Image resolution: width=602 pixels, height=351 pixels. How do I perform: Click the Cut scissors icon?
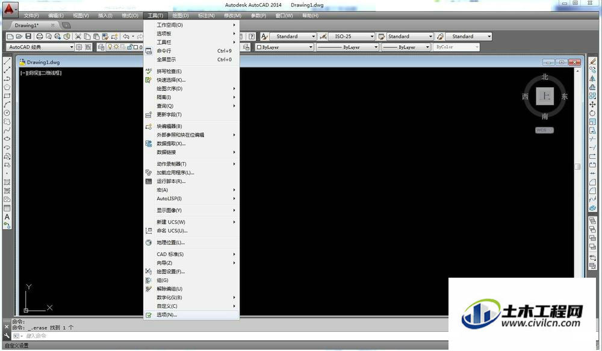click(x=78, y=37)
